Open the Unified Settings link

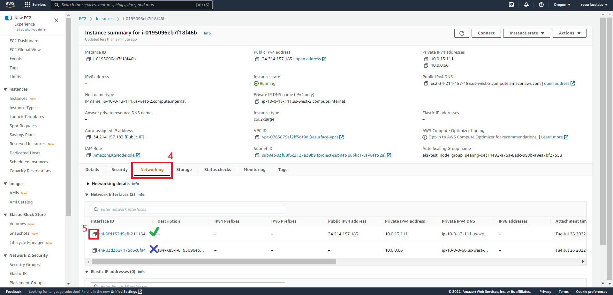pos(126,291)
